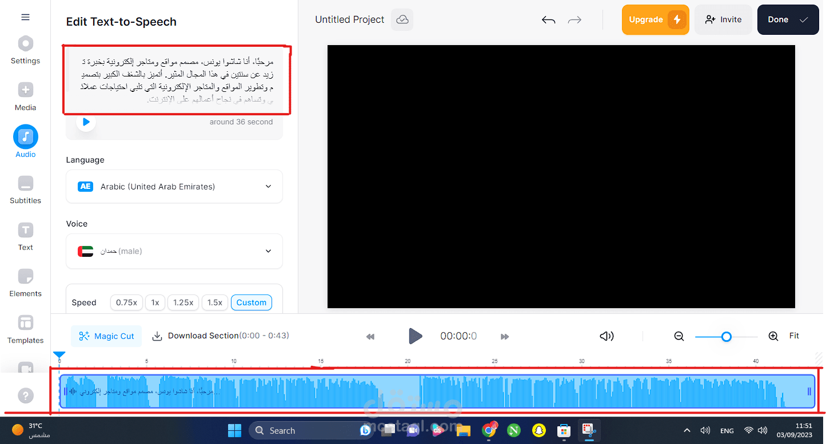The height and width of the screenshot is (444, 826).
Task: Invite collaborators with the Invite button
Action: (x=723, y=19)
